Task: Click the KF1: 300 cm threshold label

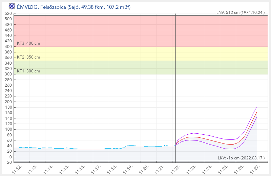Action: 28,71
